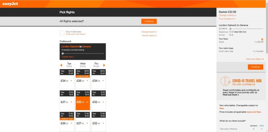This screenshot has width=268, height=132.
Task: Click the easyJet logo
Action: pos(10,4)
